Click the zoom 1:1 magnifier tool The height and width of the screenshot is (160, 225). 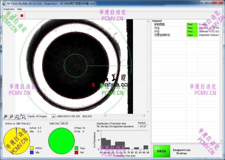(17, 117)
